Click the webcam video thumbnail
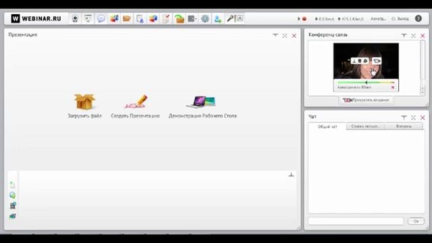Screen dimensions: 432x243 pos(366,61)
